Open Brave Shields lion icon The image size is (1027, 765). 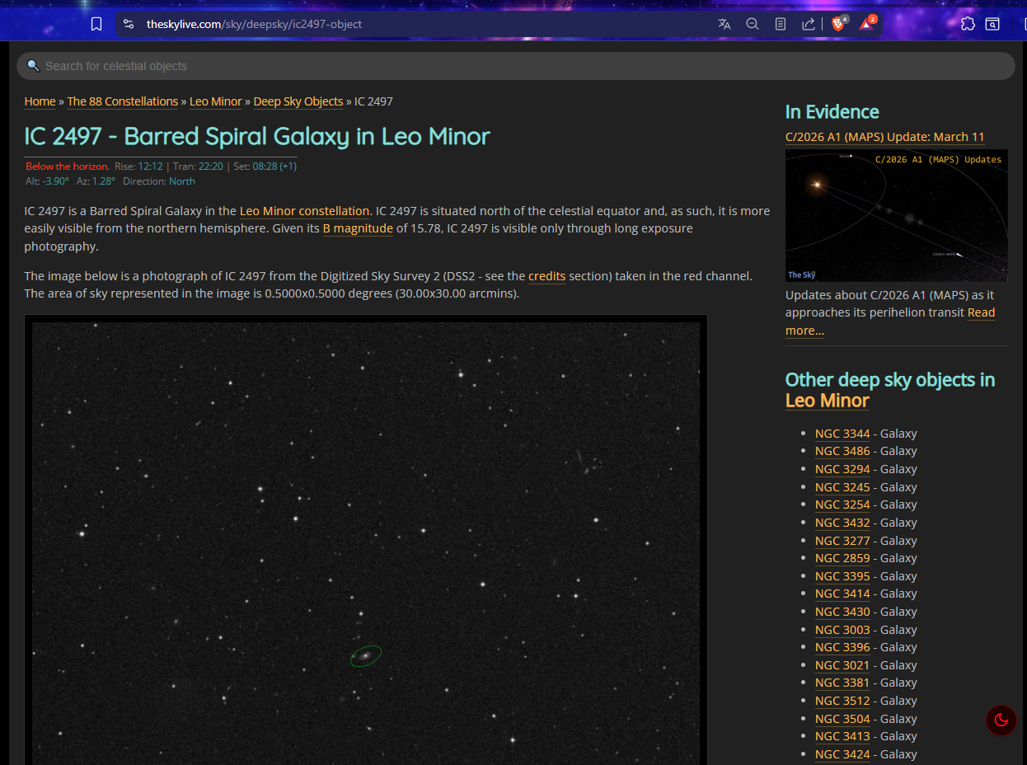[x=839, y=23]
